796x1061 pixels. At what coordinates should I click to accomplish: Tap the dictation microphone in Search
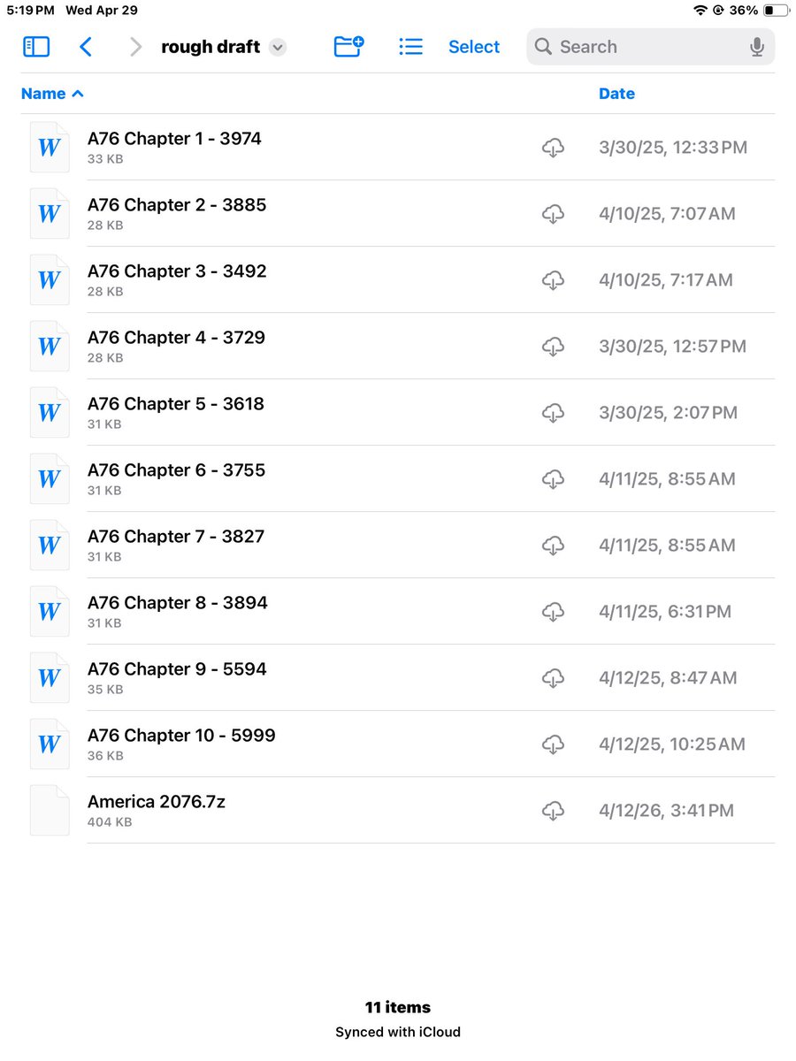pyautogui.click(x=757, y=47)
